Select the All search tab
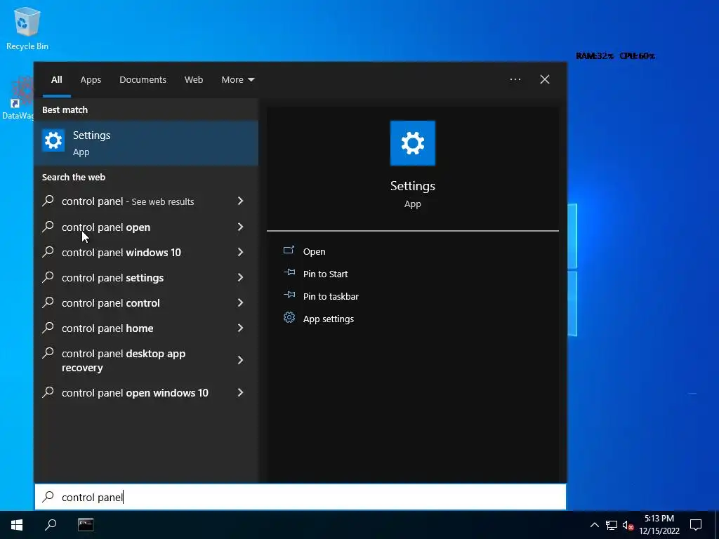This screenshot has height=539, width=719. [x=56, y=80]
